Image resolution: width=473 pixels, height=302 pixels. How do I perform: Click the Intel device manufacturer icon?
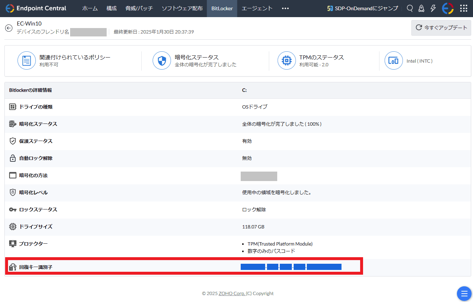393,60
